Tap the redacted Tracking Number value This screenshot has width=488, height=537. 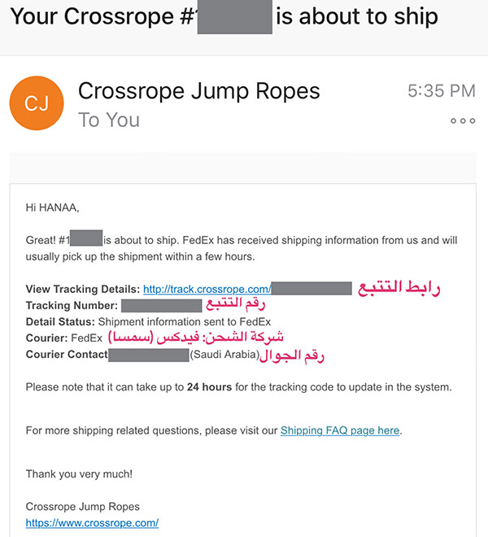click(x=161, y=305)
